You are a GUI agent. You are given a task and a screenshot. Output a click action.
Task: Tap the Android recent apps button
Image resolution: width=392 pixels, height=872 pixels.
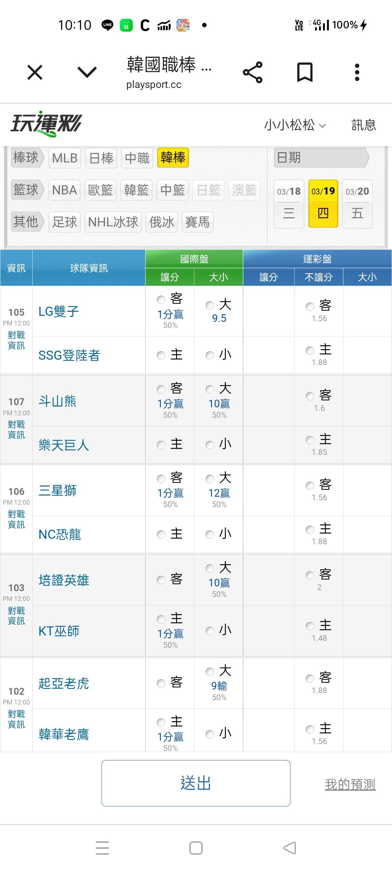[x=102, y=848]
